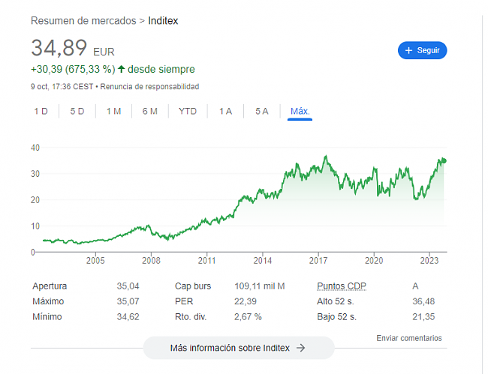Open the Enviar comentarios link
The image size is (488, 374).
[409, 338]
